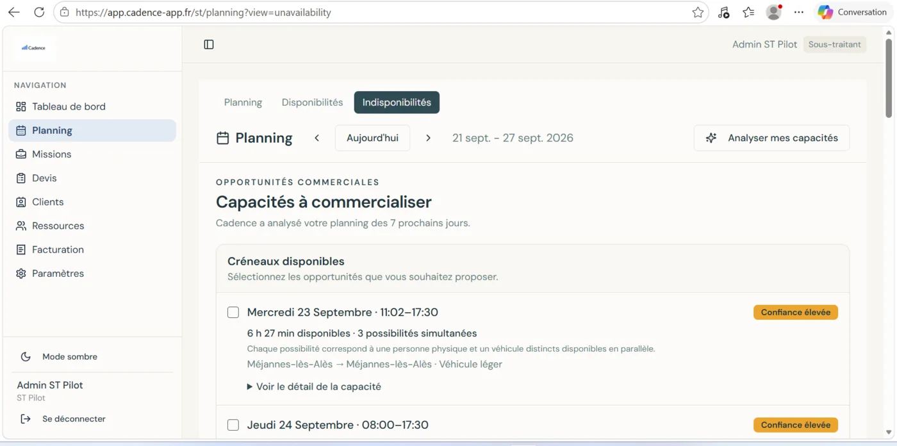Image resolution: width=897 pixels, height=446 pixels.
Task: Click Admin ST Pilot in the header
Action: point(764,44)
